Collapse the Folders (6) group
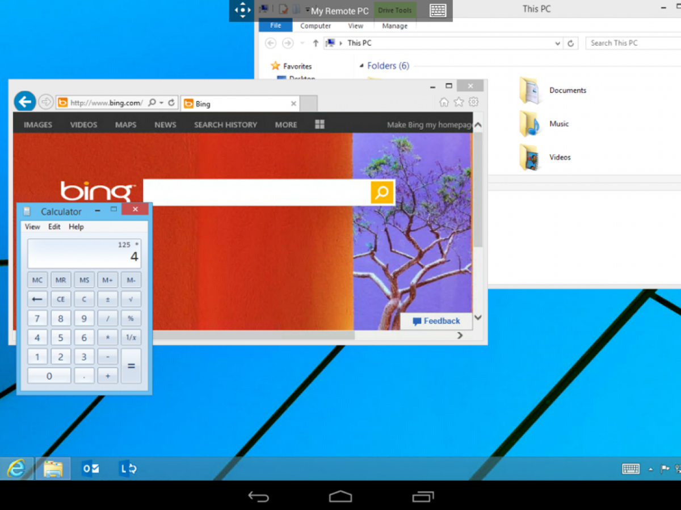 click(362, 66)
